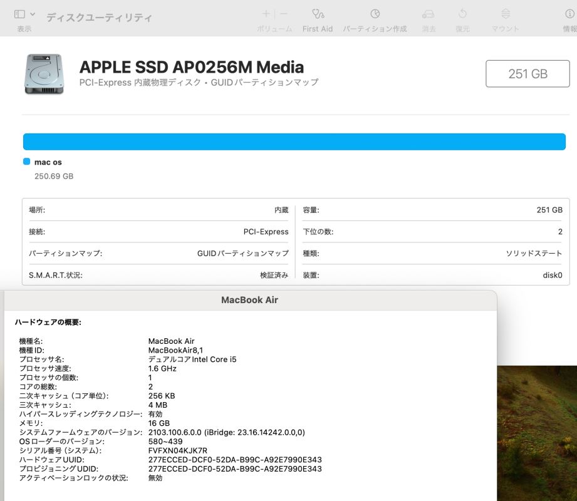Run First Aid from the toolbar
The height and width of the screenshot is (501, 577).
click(318, 14)
